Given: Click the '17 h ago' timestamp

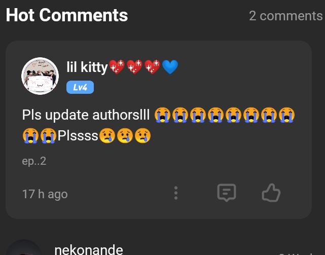Looking at the screenshot, I should (x=45, y=194).
